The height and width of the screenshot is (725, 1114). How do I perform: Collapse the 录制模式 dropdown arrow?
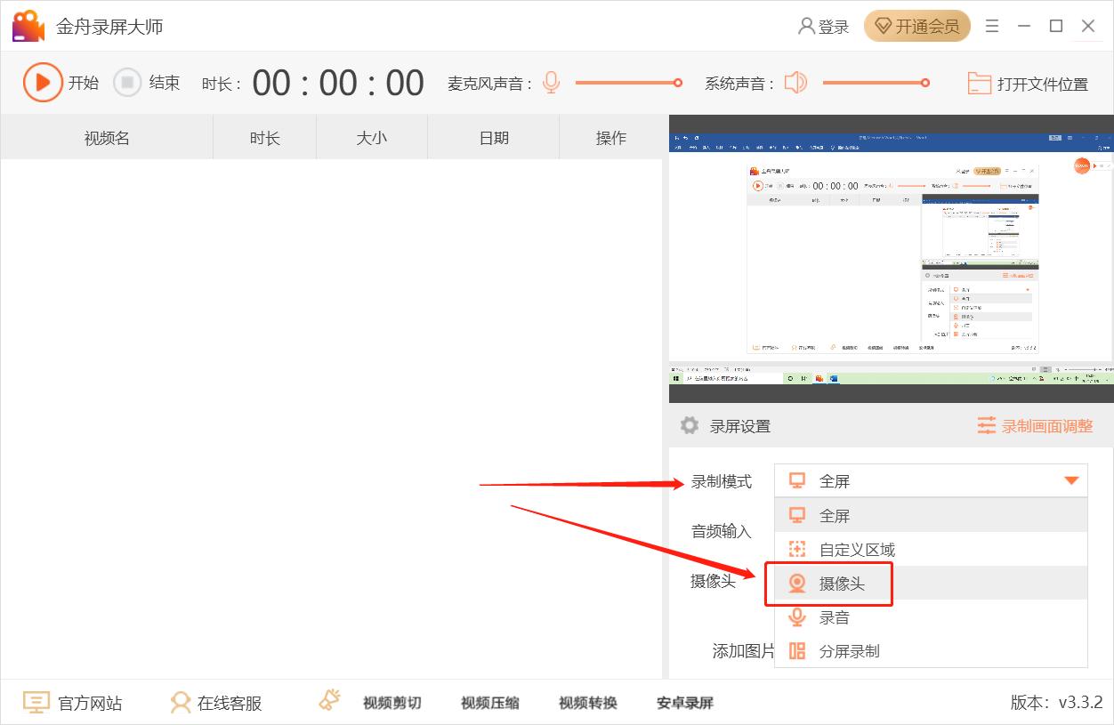pyautogui.click(x=1070, y=480)
